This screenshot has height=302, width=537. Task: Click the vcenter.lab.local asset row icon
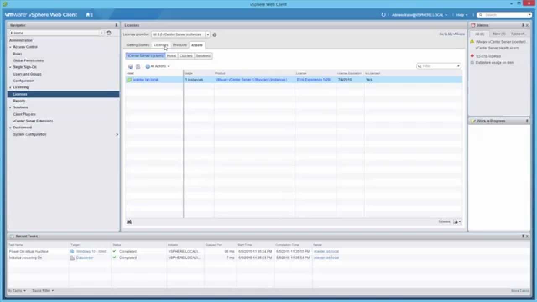point(130,79)
